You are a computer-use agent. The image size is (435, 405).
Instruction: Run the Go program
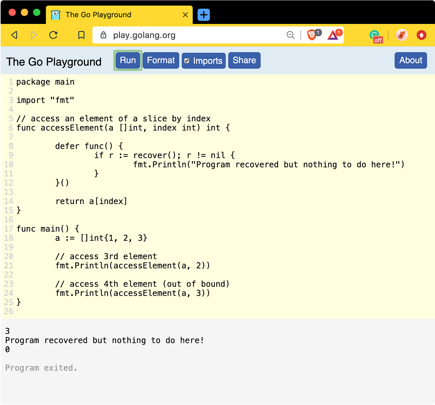click(127, 60)
